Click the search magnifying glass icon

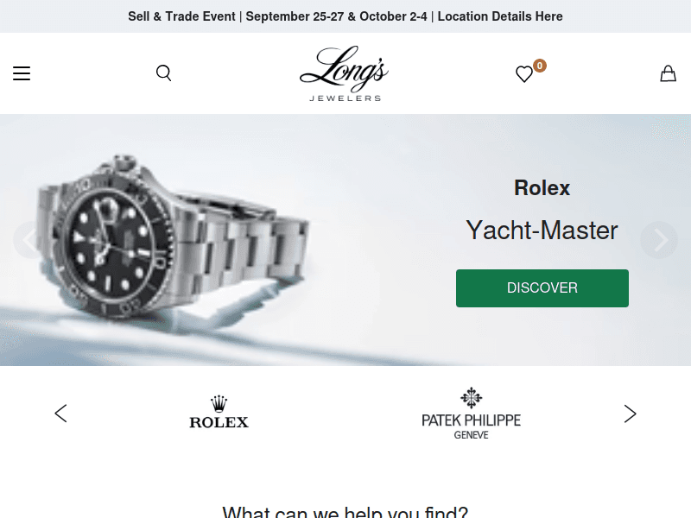[163, 73]
